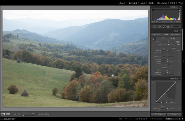Collapse the Basic panel
The height and width of the screenshot is (121, 185).
coord(180,31)
